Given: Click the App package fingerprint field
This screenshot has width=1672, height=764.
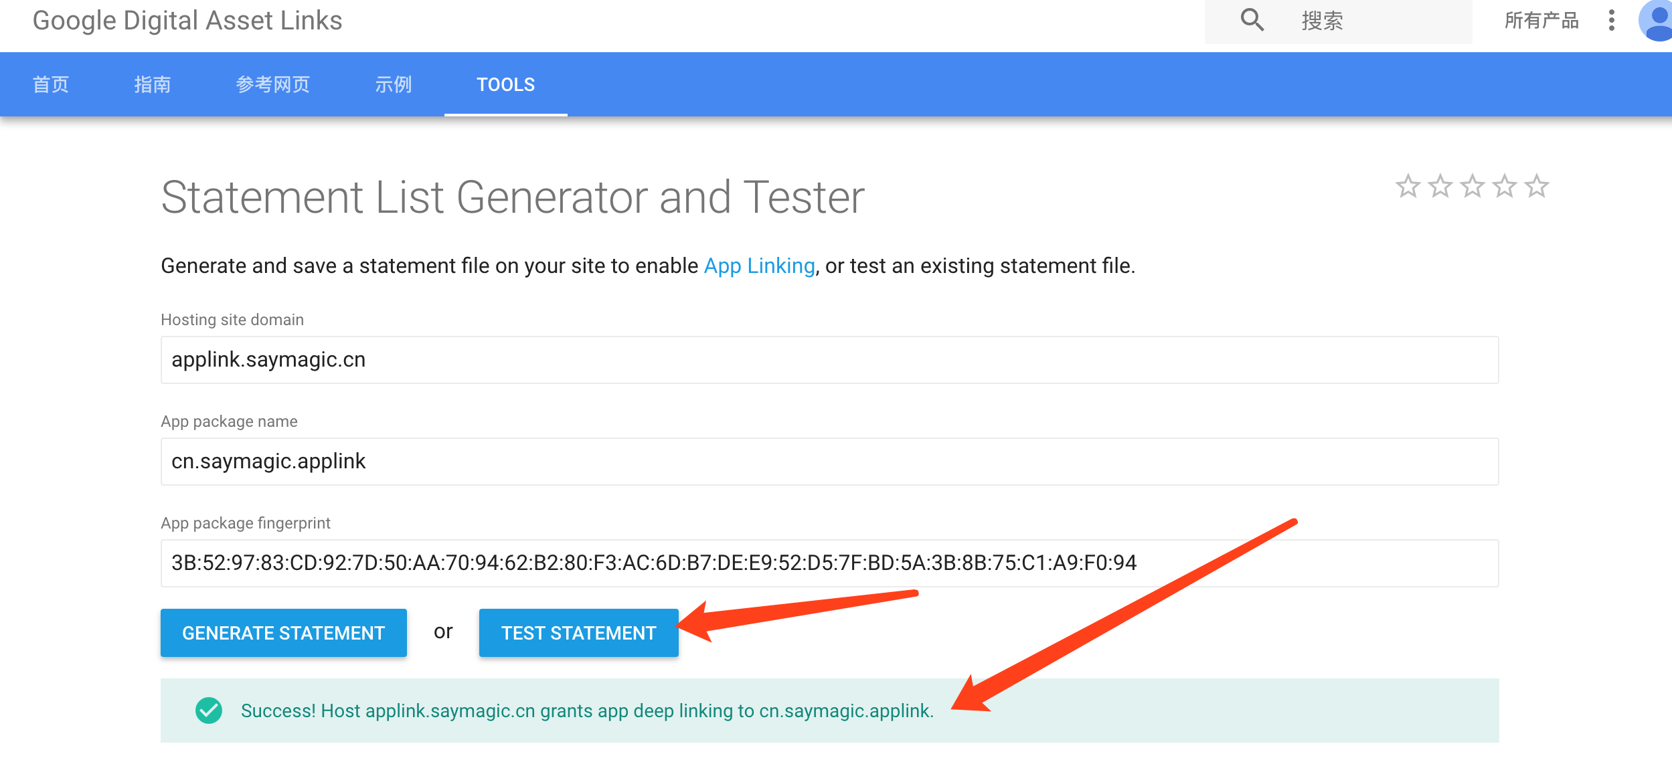Looking at the screenshot, I should tap(829, 563).
